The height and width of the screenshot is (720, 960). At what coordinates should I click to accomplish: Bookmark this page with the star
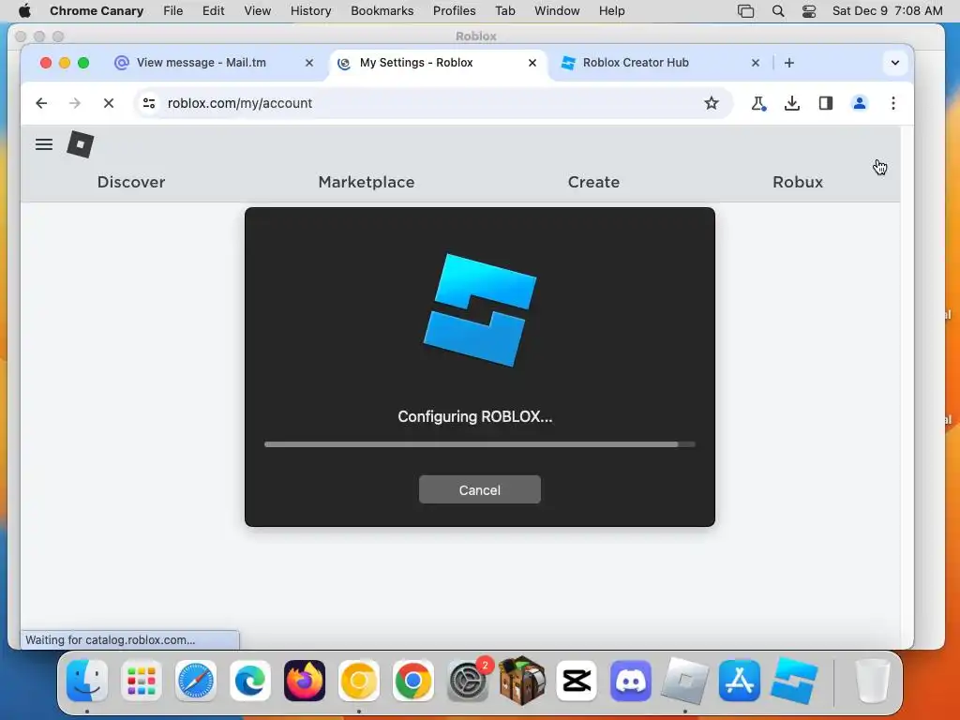(x=711, y=103)
